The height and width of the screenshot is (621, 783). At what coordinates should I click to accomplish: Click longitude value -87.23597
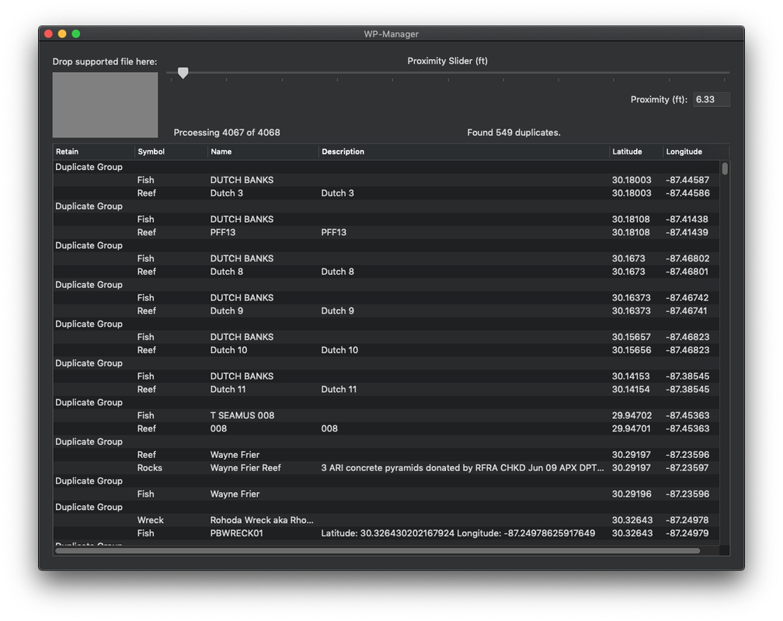click(x=687, y=468)
